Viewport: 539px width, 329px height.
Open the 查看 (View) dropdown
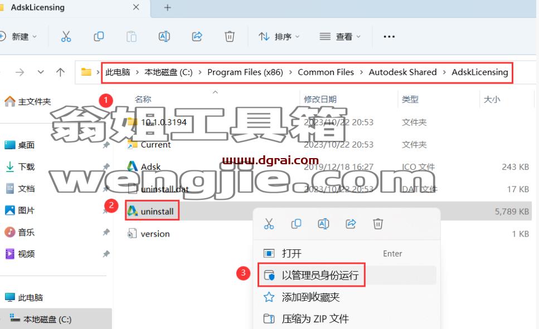[x=340, y=36]
